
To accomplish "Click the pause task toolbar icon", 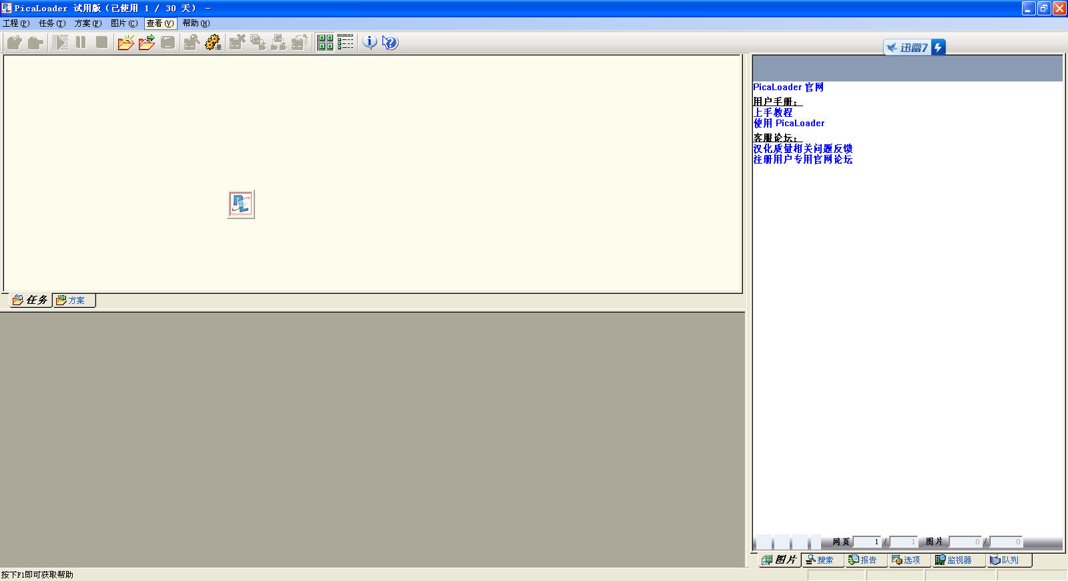I will (x=81, y=43).
